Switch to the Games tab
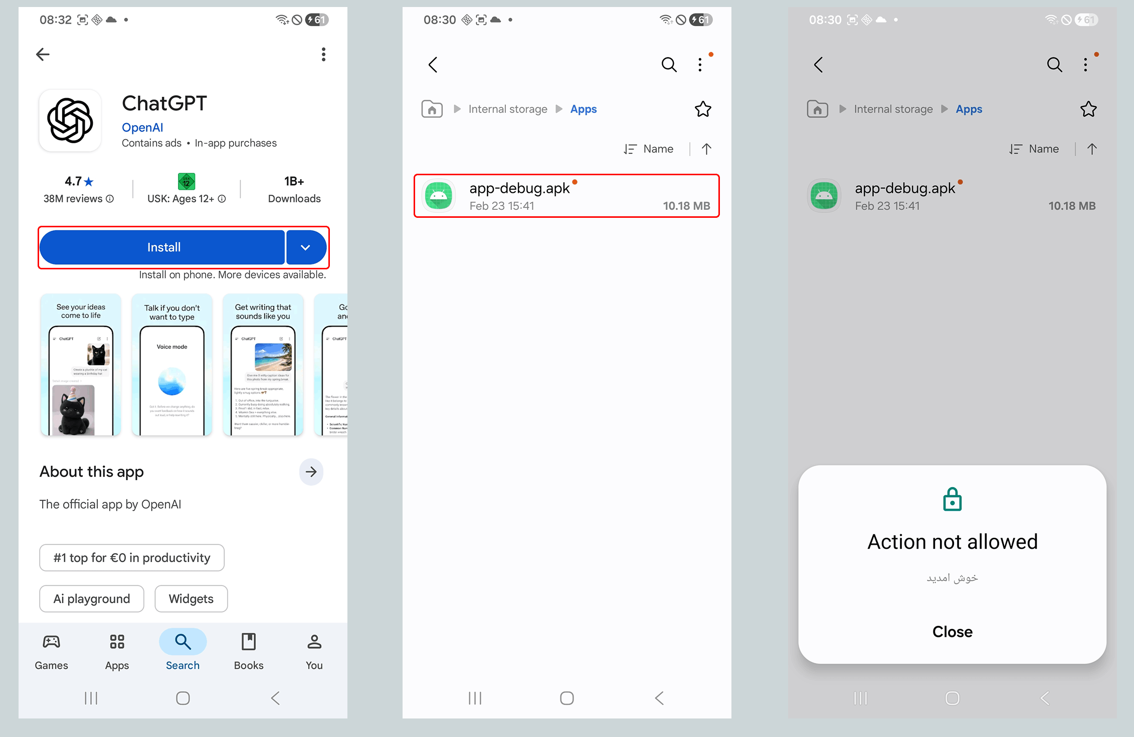This screenshot has width=1134, height=737. point(51,651)
